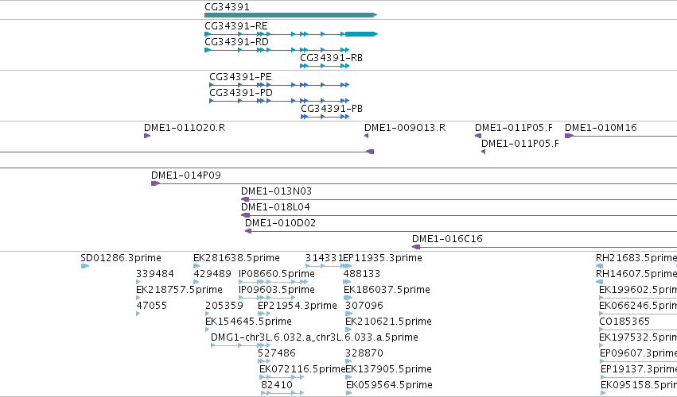Select the 47055 EST label
This screenshot has width=677, height=397.
[151, 306]
